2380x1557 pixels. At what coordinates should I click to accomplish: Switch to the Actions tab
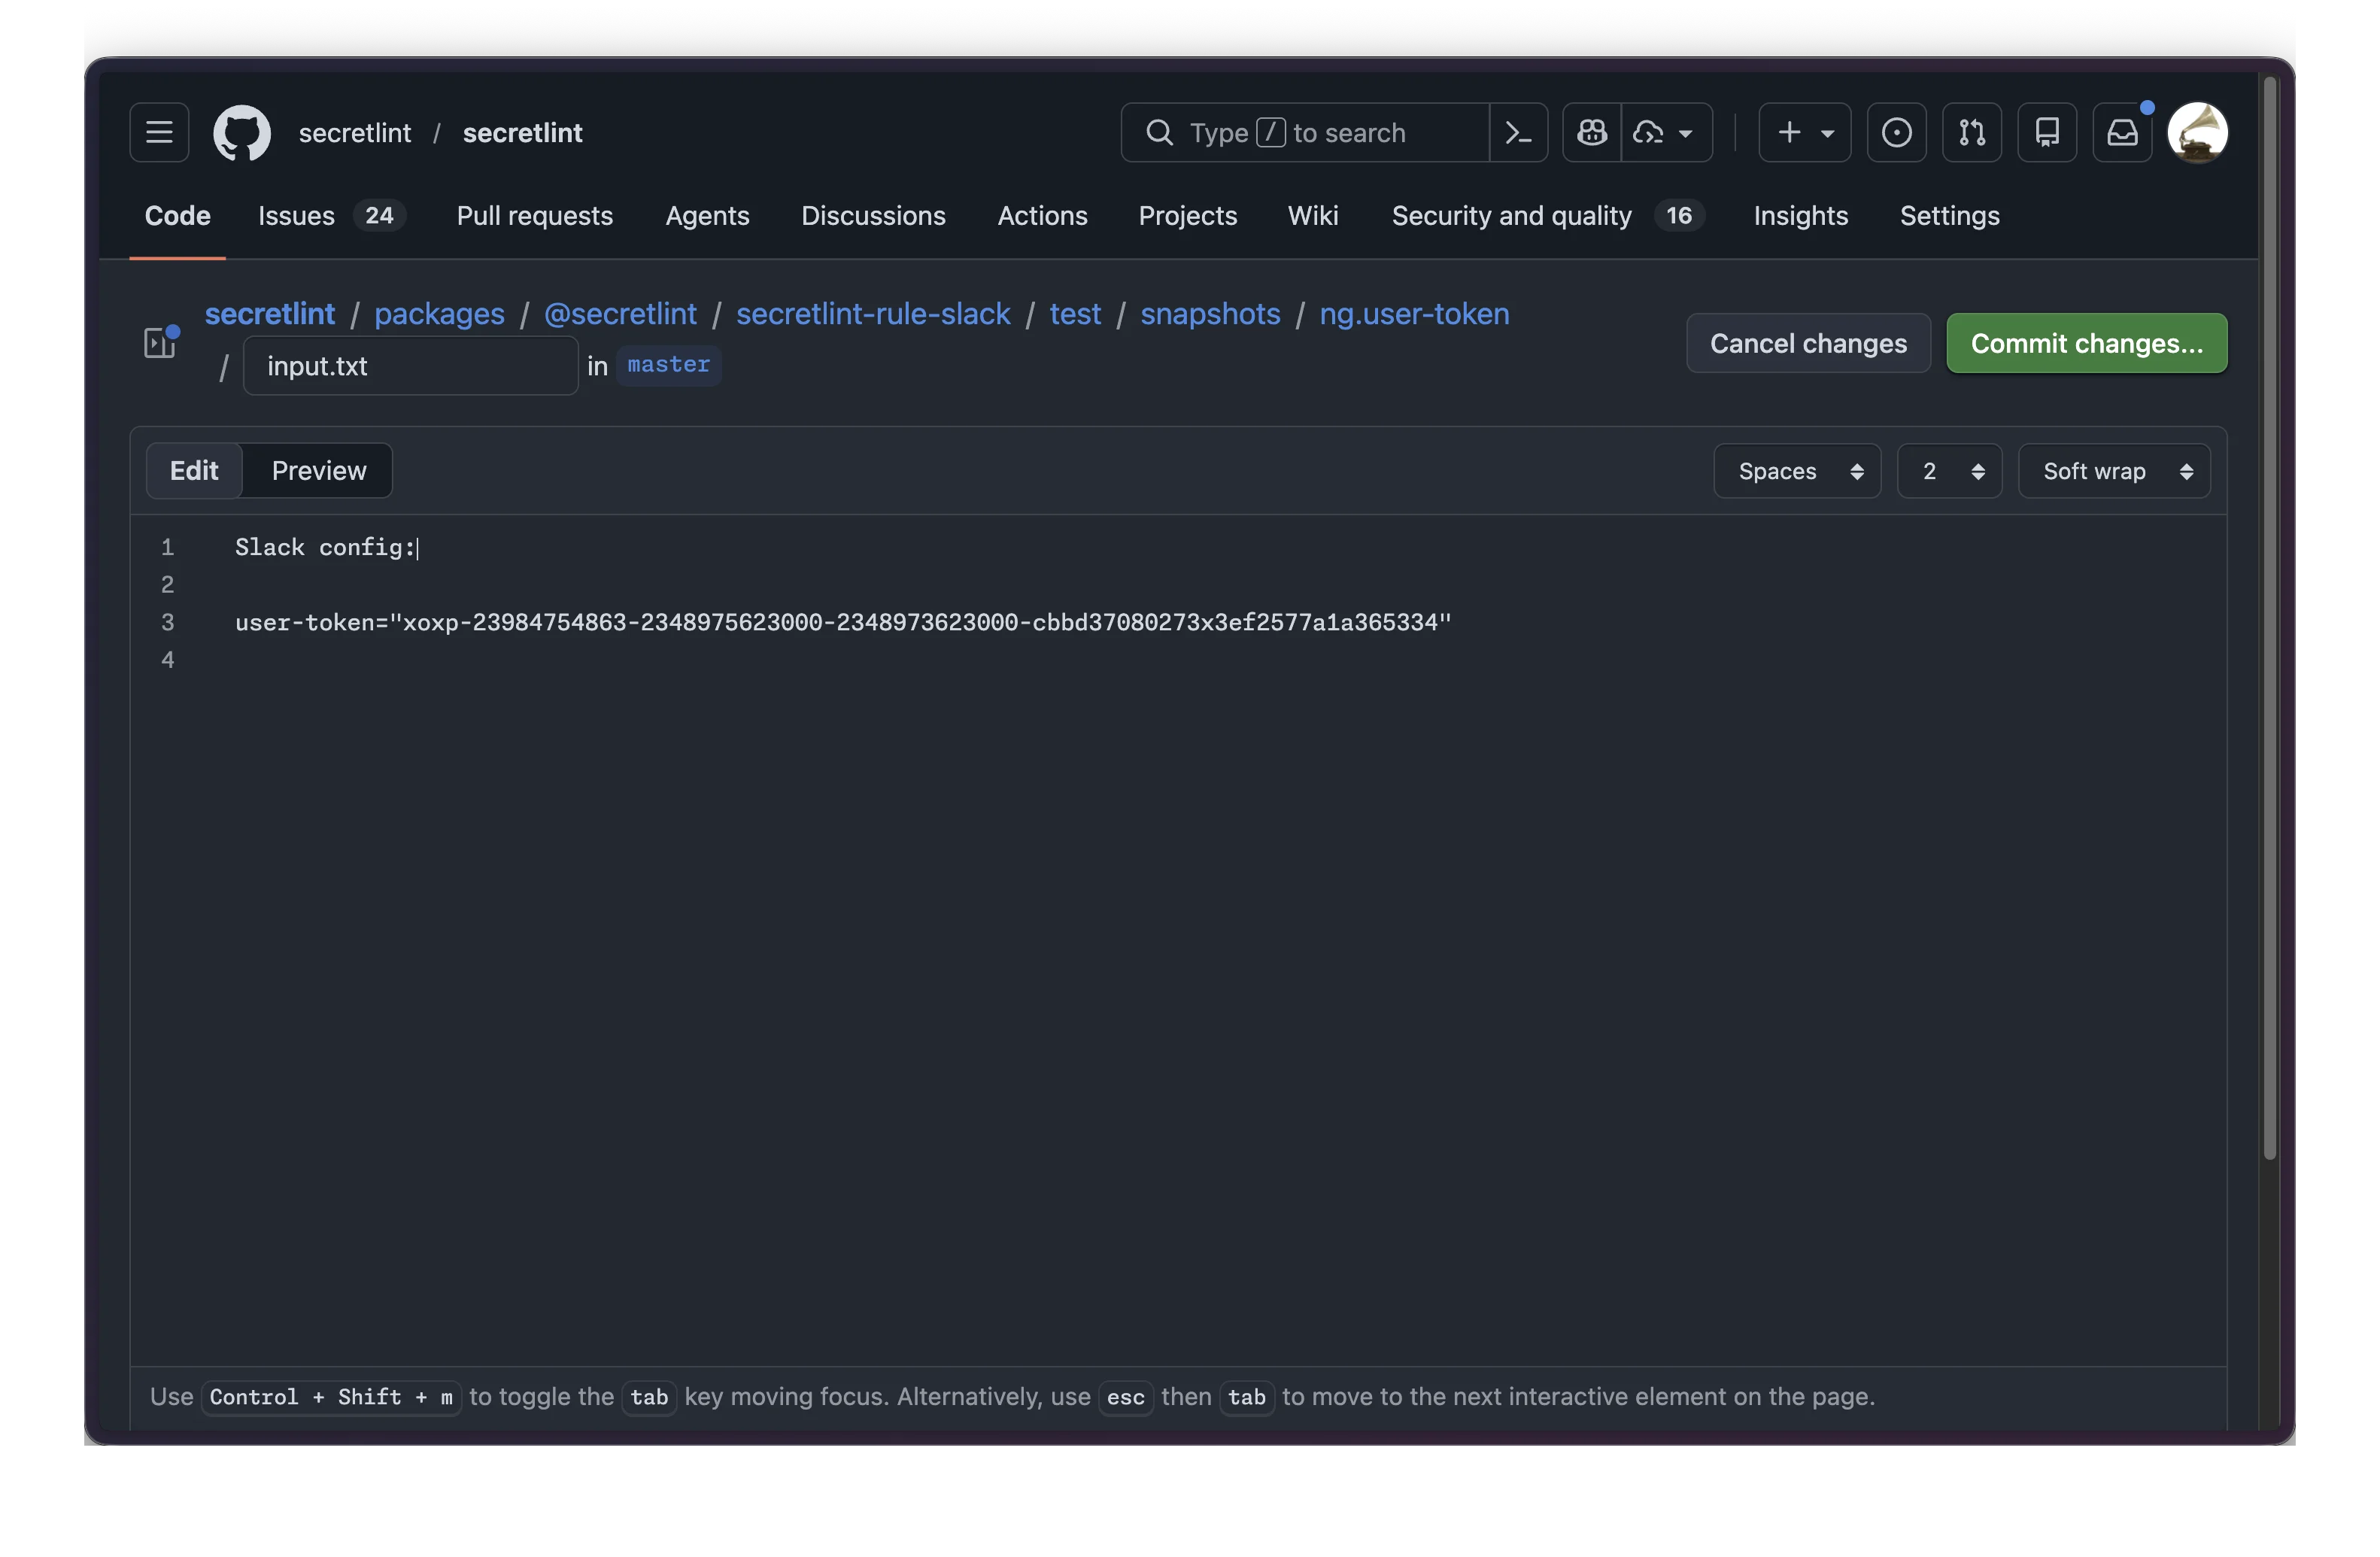click(x=1042, y=216)
